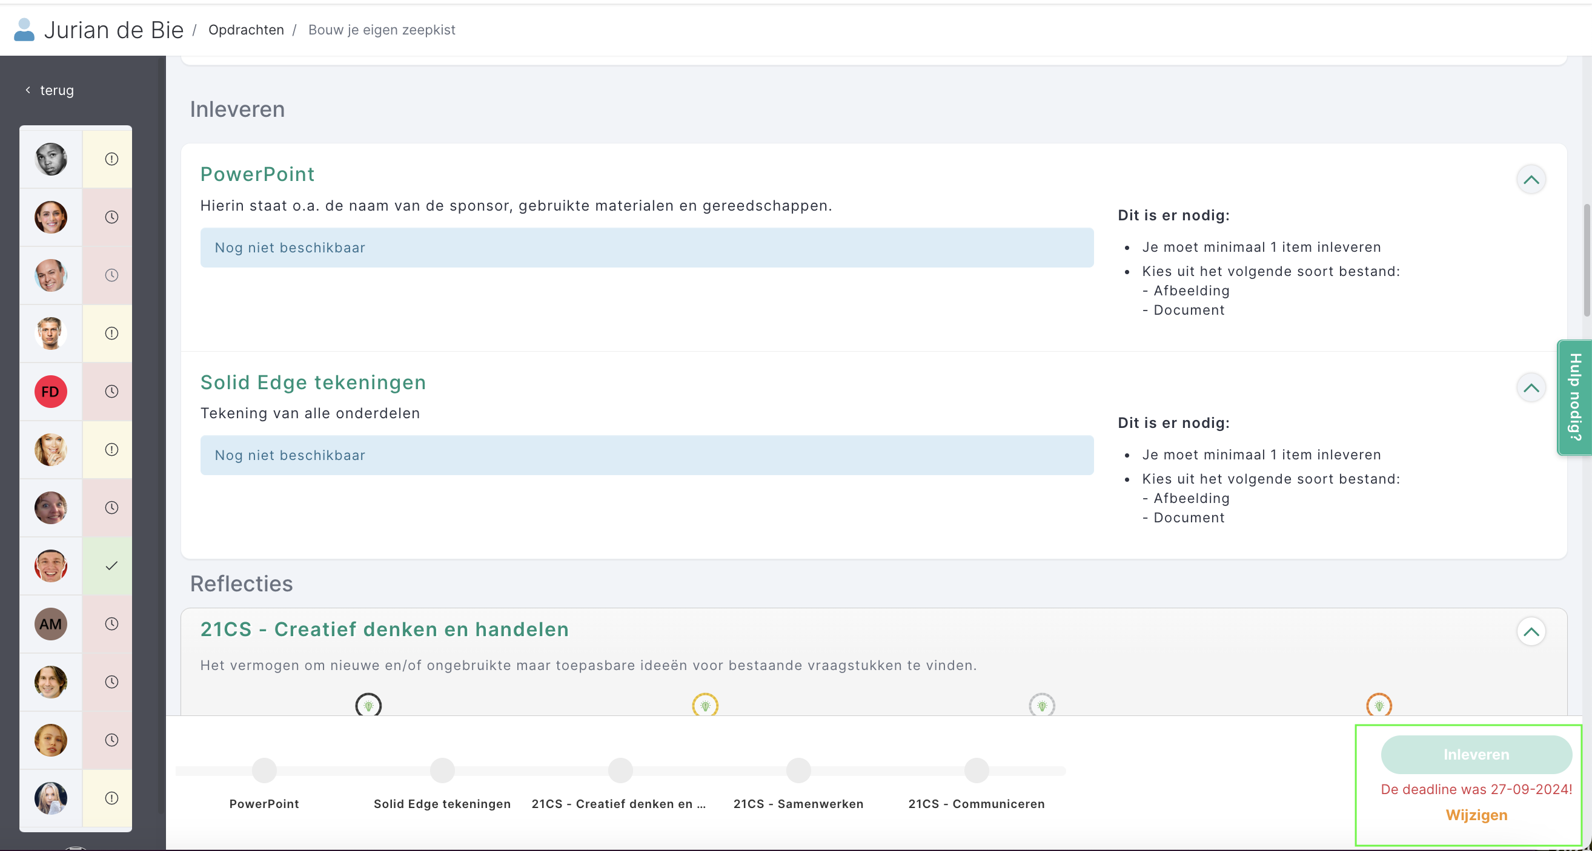The width and height of the screenshot is (1592, 851).
Task: Select the student with red FD initials avatar
Action: click(x=51, y=392)
